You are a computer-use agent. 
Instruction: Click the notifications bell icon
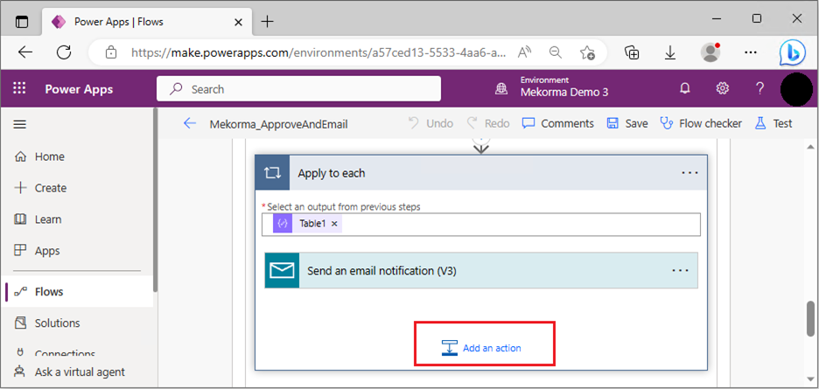coord(685,88)
